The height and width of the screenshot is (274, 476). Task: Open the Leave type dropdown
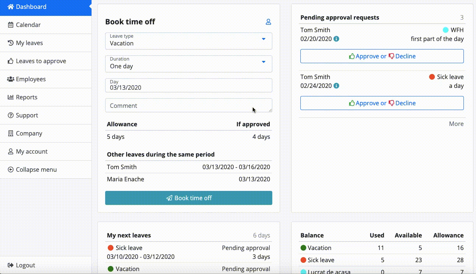coord(189,41)
